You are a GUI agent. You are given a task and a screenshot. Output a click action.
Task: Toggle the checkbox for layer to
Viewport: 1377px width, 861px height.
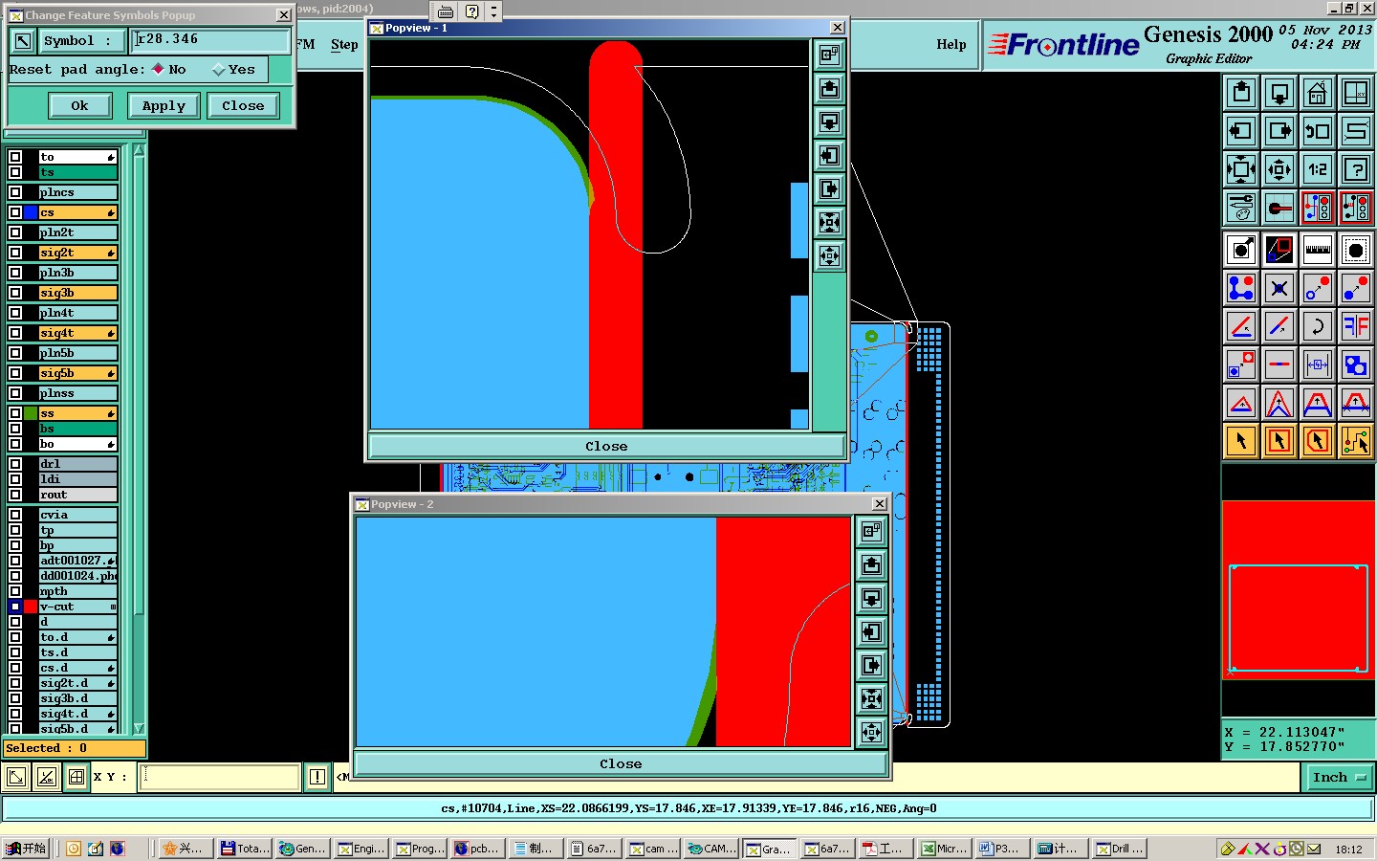point(15,157)
